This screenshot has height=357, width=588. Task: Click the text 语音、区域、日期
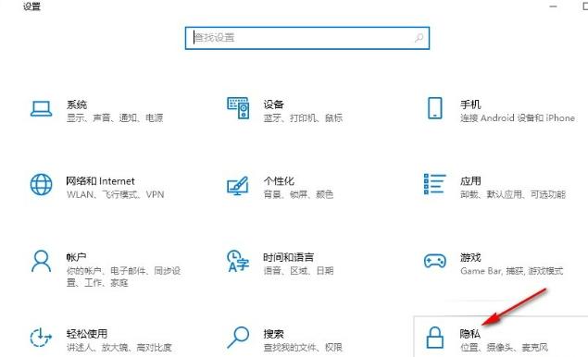[298, 271]
